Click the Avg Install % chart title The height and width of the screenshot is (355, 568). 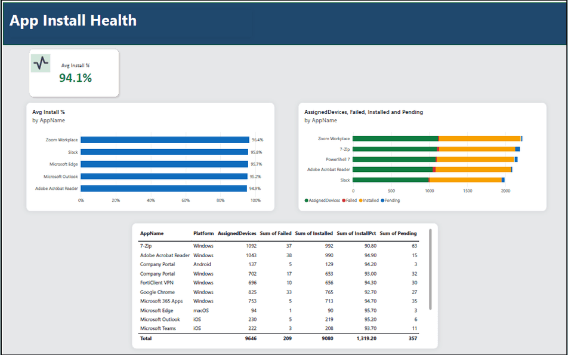pyautogui.click(x=48, y=112)
